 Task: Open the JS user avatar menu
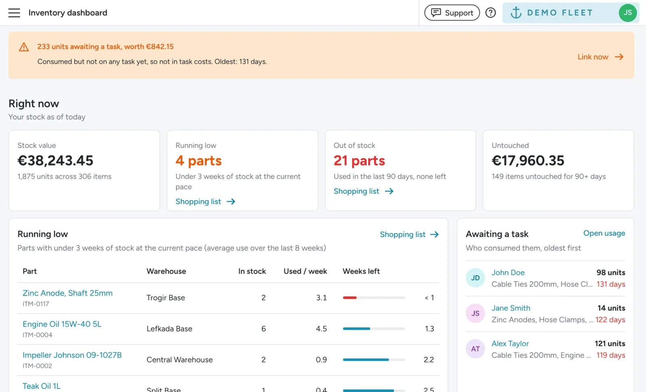628,13
